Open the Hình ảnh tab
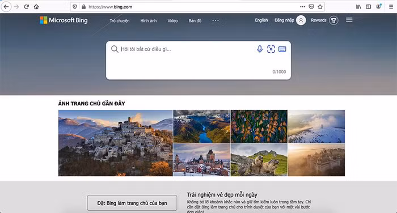 click(x=149, y=21)
